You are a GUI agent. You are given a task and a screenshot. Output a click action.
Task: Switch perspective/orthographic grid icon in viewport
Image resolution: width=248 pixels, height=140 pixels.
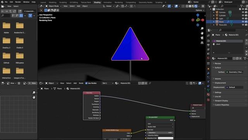[x=202, y=43]
